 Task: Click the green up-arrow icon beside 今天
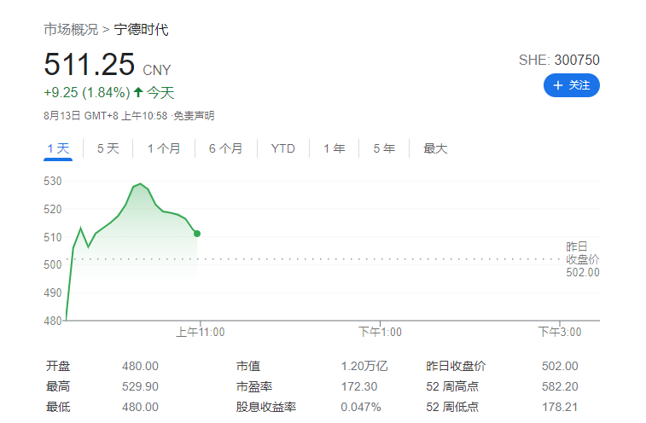pos(138,92)
